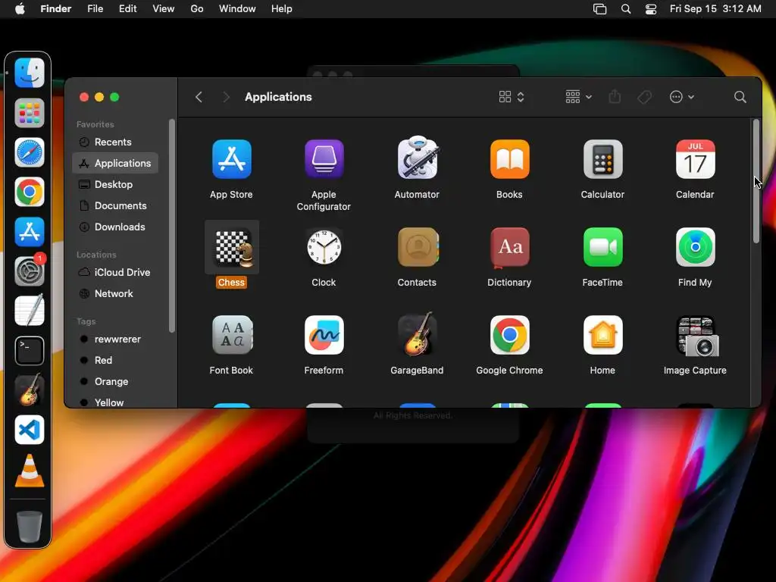Open the Finder menu
Viewport: 776px width, 582px height.
coord(56,9)
